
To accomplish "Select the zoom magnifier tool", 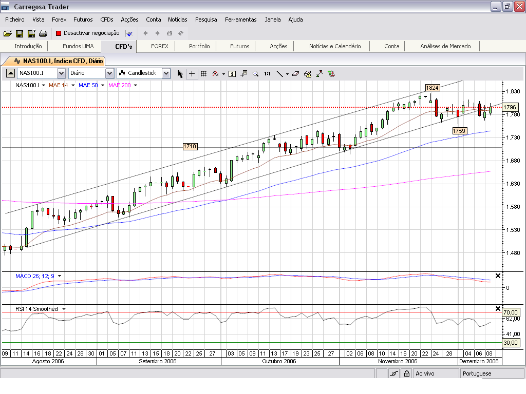I will tap(256, 74).
